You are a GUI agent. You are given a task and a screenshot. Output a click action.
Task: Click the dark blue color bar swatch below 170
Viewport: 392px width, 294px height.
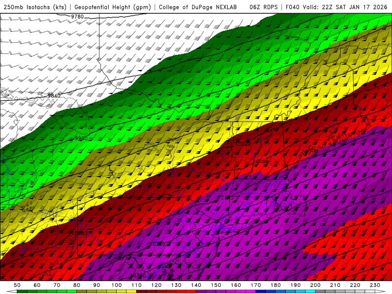[261, 292]
